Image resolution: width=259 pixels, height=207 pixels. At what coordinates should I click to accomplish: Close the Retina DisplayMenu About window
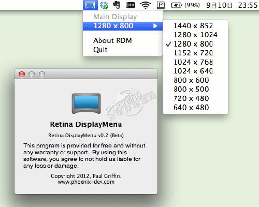(x=22, y=74)
